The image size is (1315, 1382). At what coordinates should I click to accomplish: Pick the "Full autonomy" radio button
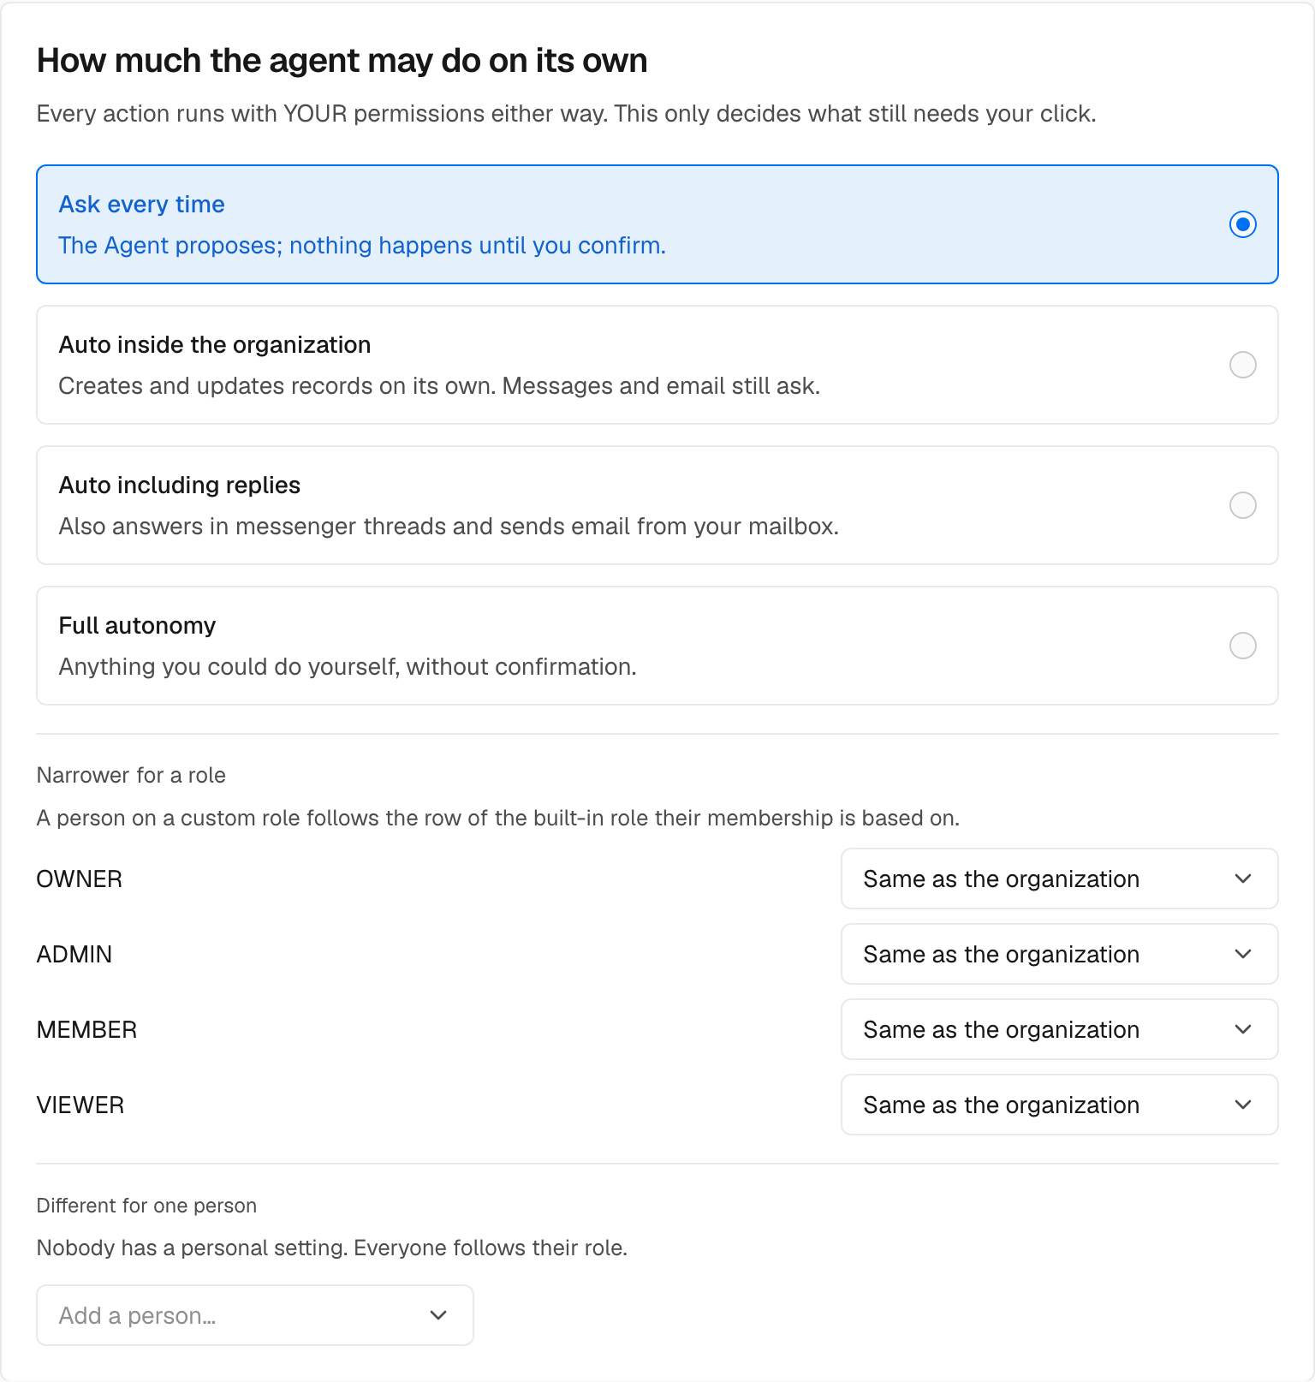(1242, 646)
